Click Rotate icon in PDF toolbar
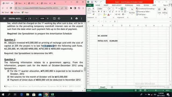Screen dimensions: 172x97 pos(59,19)
